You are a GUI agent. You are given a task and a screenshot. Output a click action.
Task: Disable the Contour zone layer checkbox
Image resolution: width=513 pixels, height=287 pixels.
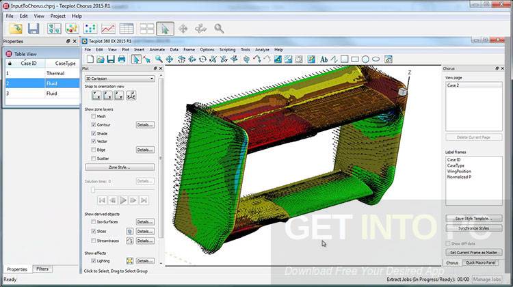click(94, 125)
